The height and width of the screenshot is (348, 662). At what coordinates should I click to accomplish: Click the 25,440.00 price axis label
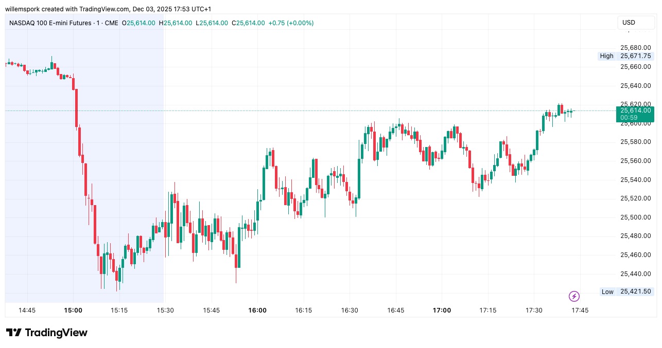click(x=635, y=273)
